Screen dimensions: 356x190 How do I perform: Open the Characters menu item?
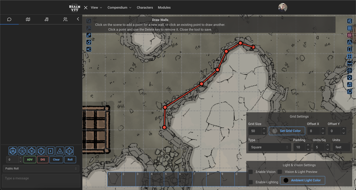[x=145, y=7]
